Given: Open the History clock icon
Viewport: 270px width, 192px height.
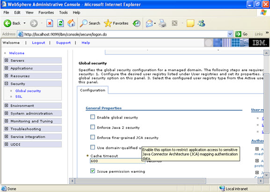Looking at the screenshot, I should (x=137, y=23).
